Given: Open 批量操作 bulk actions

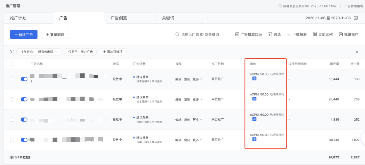Looking at the screenshot, I should [349, 34].
